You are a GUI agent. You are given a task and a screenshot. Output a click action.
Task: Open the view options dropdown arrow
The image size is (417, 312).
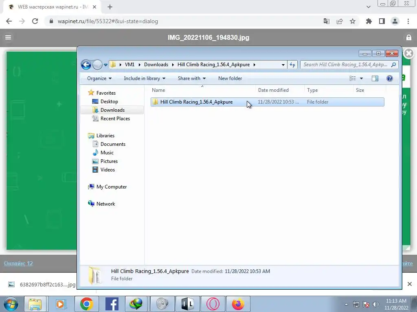point(361,78)
